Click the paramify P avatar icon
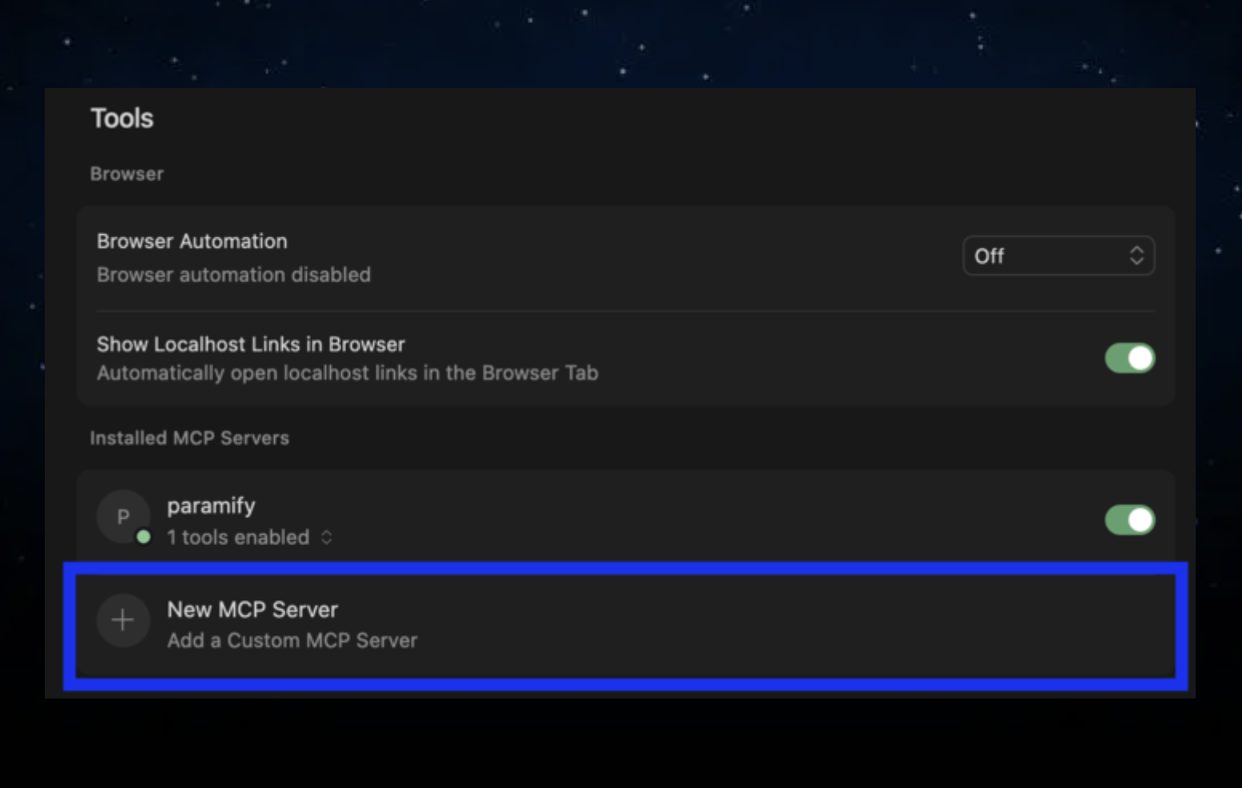Viewport: 1242px width, 788px height. (x=123, y=517)
